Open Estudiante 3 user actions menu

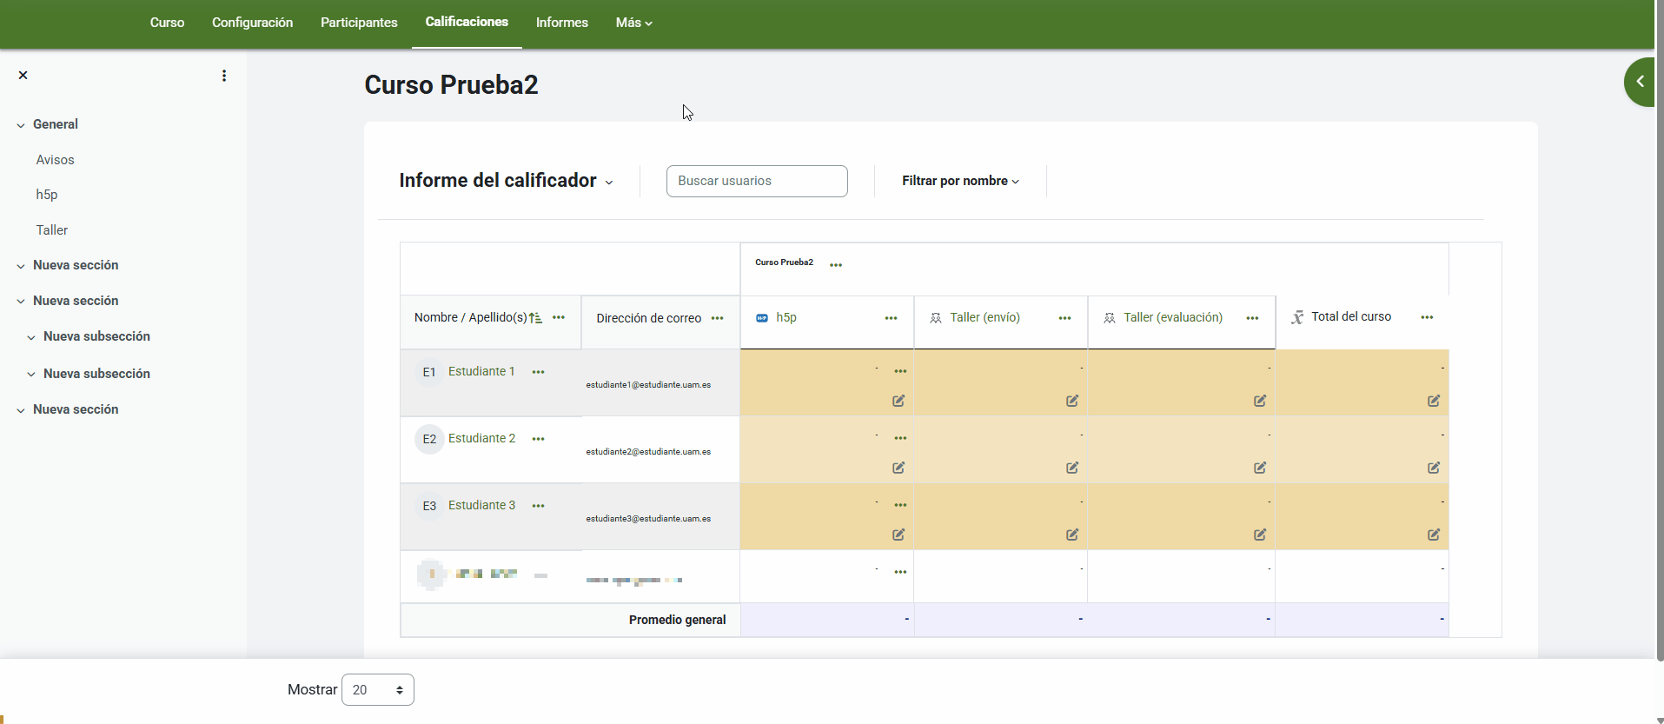tap(539, 506)
